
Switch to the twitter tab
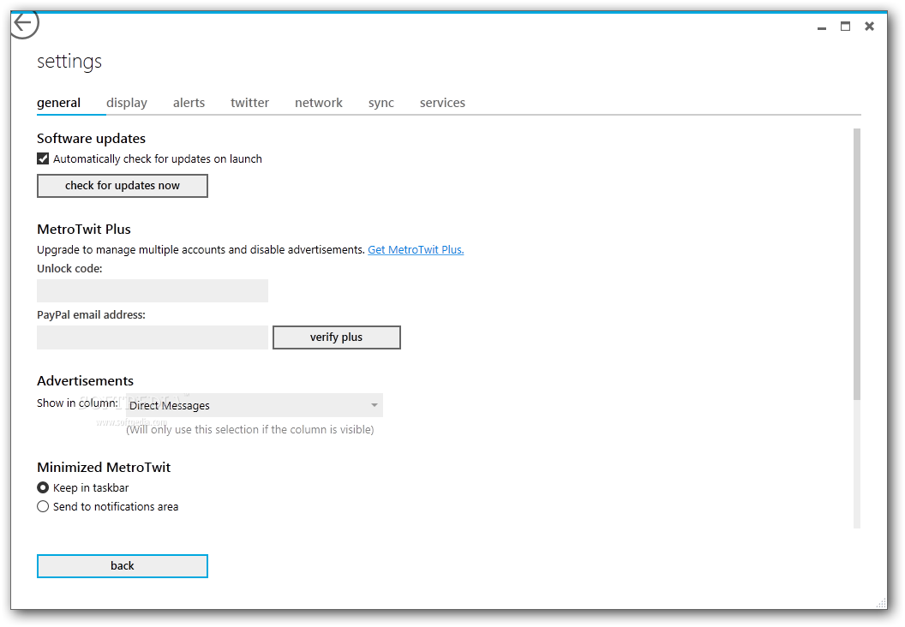tap(249, 103)
